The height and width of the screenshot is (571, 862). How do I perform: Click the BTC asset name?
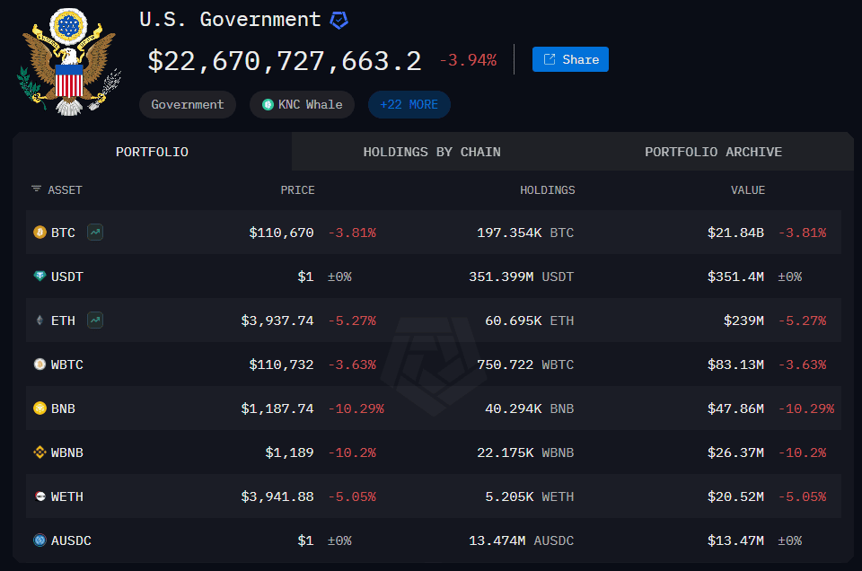pos(63,233)
